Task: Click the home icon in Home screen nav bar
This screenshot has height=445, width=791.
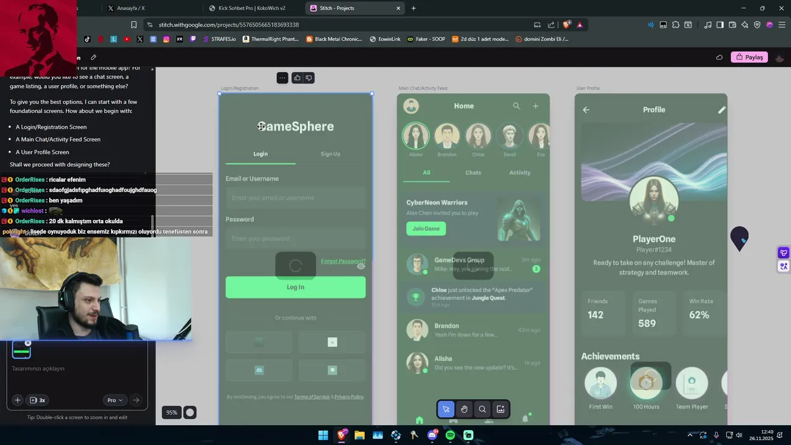Action: pyautogui.click(x=420, y=420)
